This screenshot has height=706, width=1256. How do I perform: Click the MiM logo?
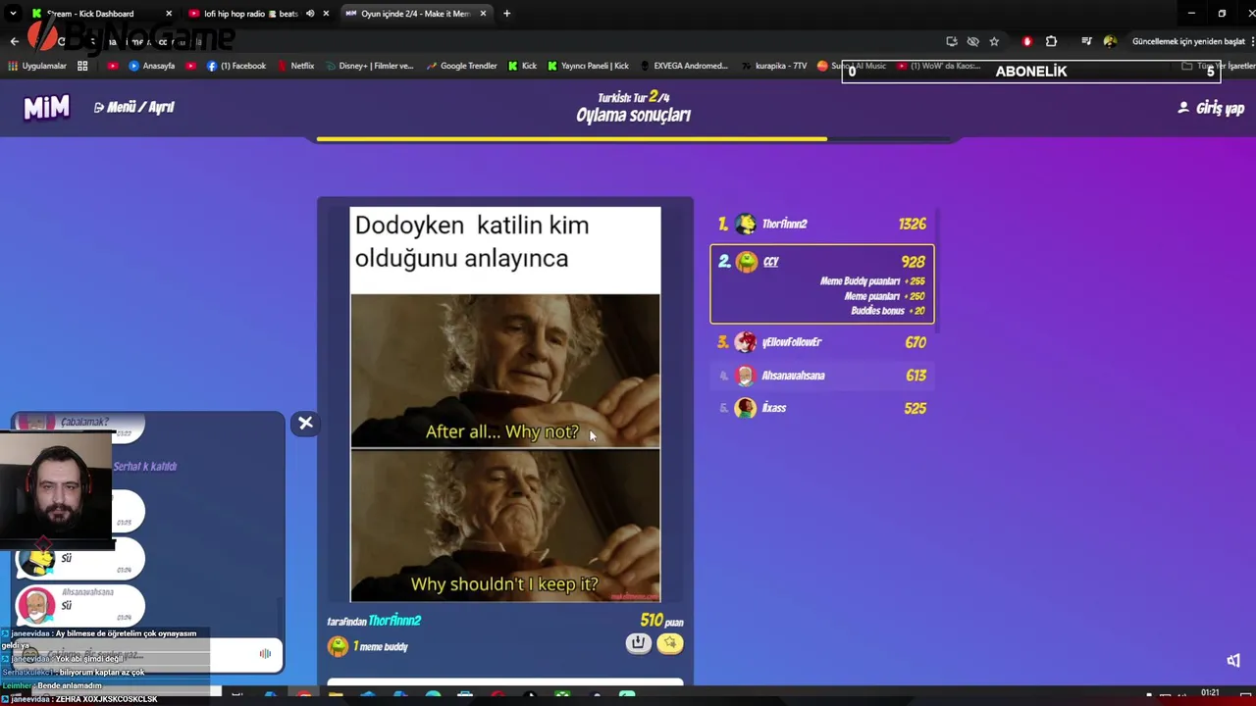(46, 107)
